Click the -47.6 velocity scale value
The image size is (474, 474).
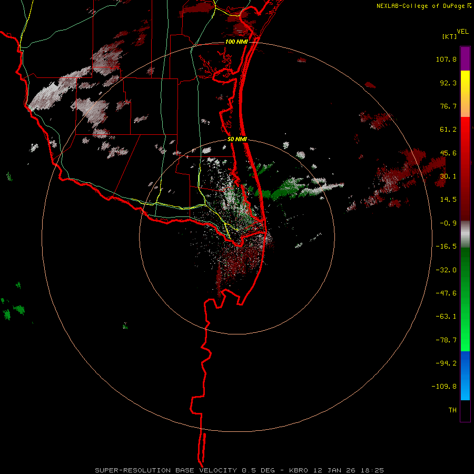tap(446, 293)
